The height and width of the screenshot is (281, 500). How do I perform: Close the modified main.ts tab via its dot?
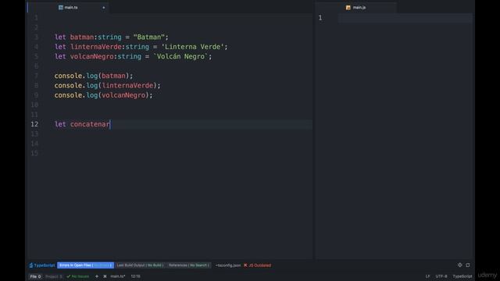tap(104, 8)
